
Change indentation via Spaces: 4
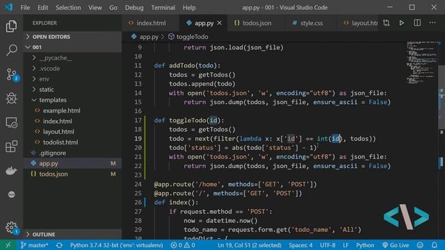point(300,245)
